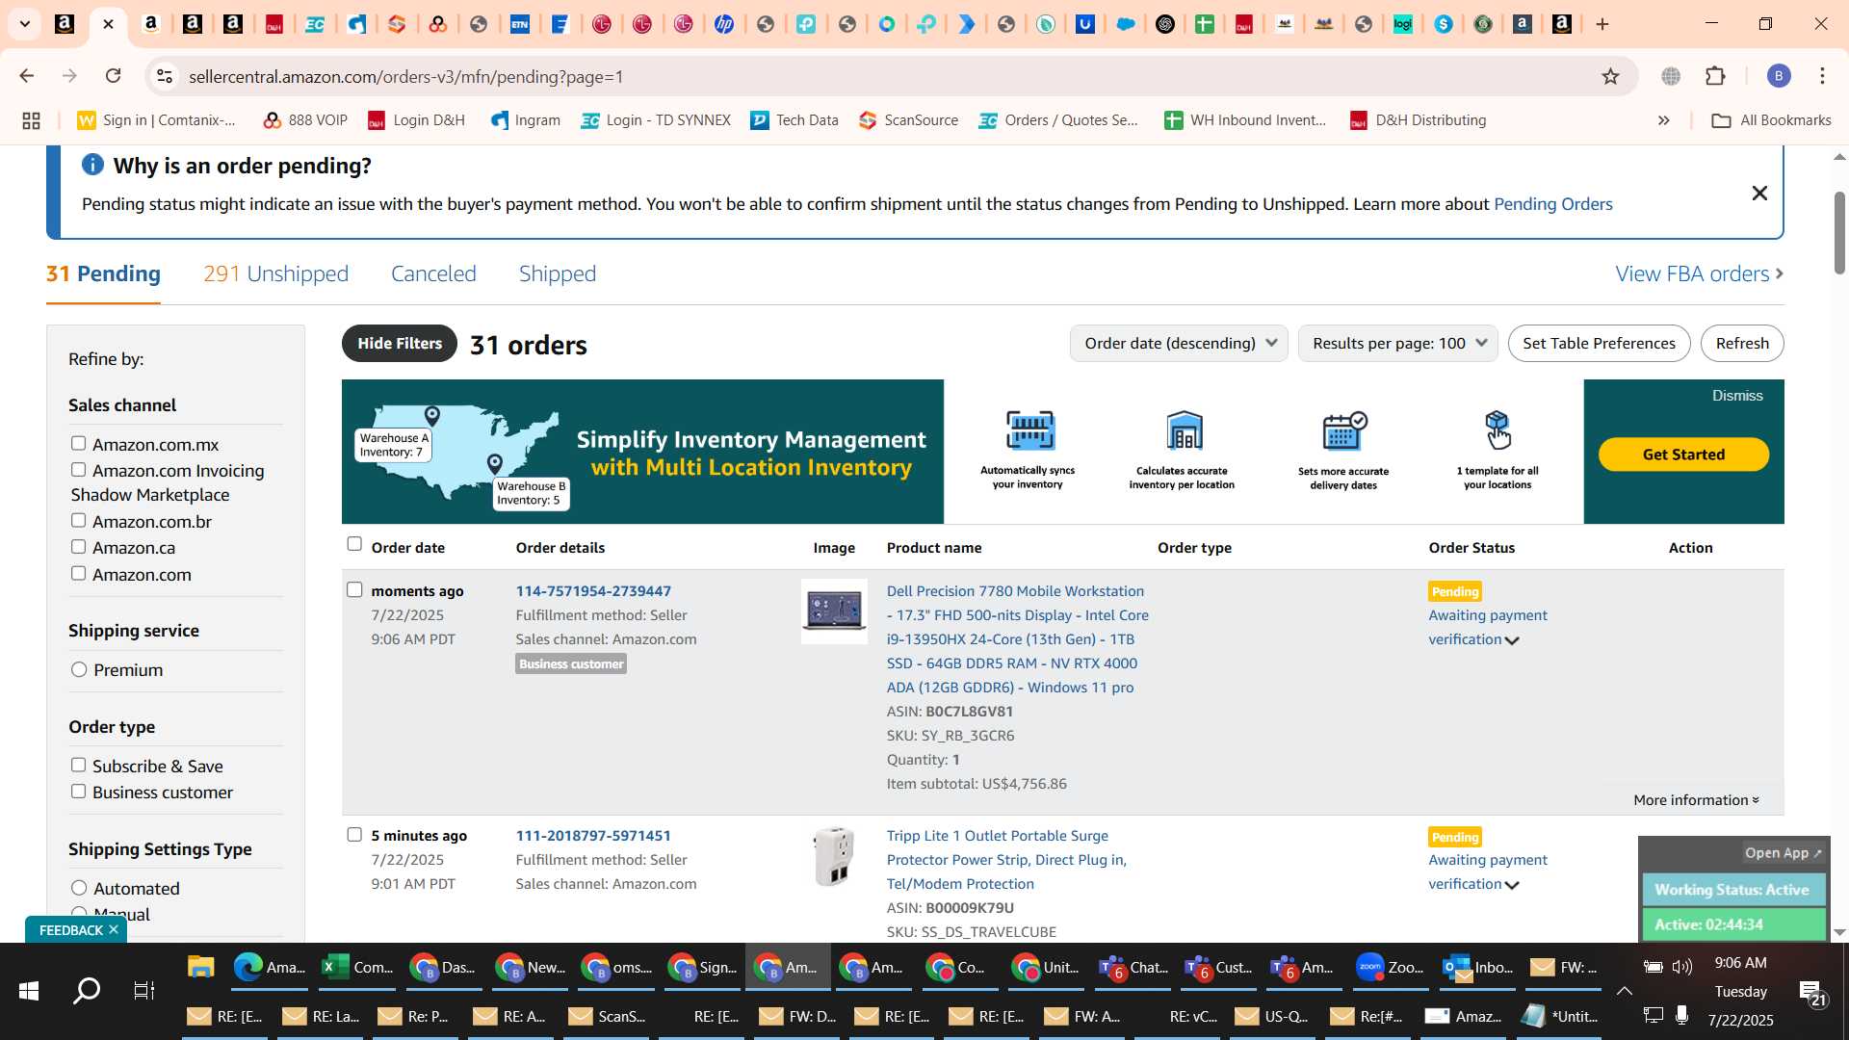This screenshot has width=1849, height=1040.
Task: Check the Subscribe & Save order type
Action: click(78, 766)
